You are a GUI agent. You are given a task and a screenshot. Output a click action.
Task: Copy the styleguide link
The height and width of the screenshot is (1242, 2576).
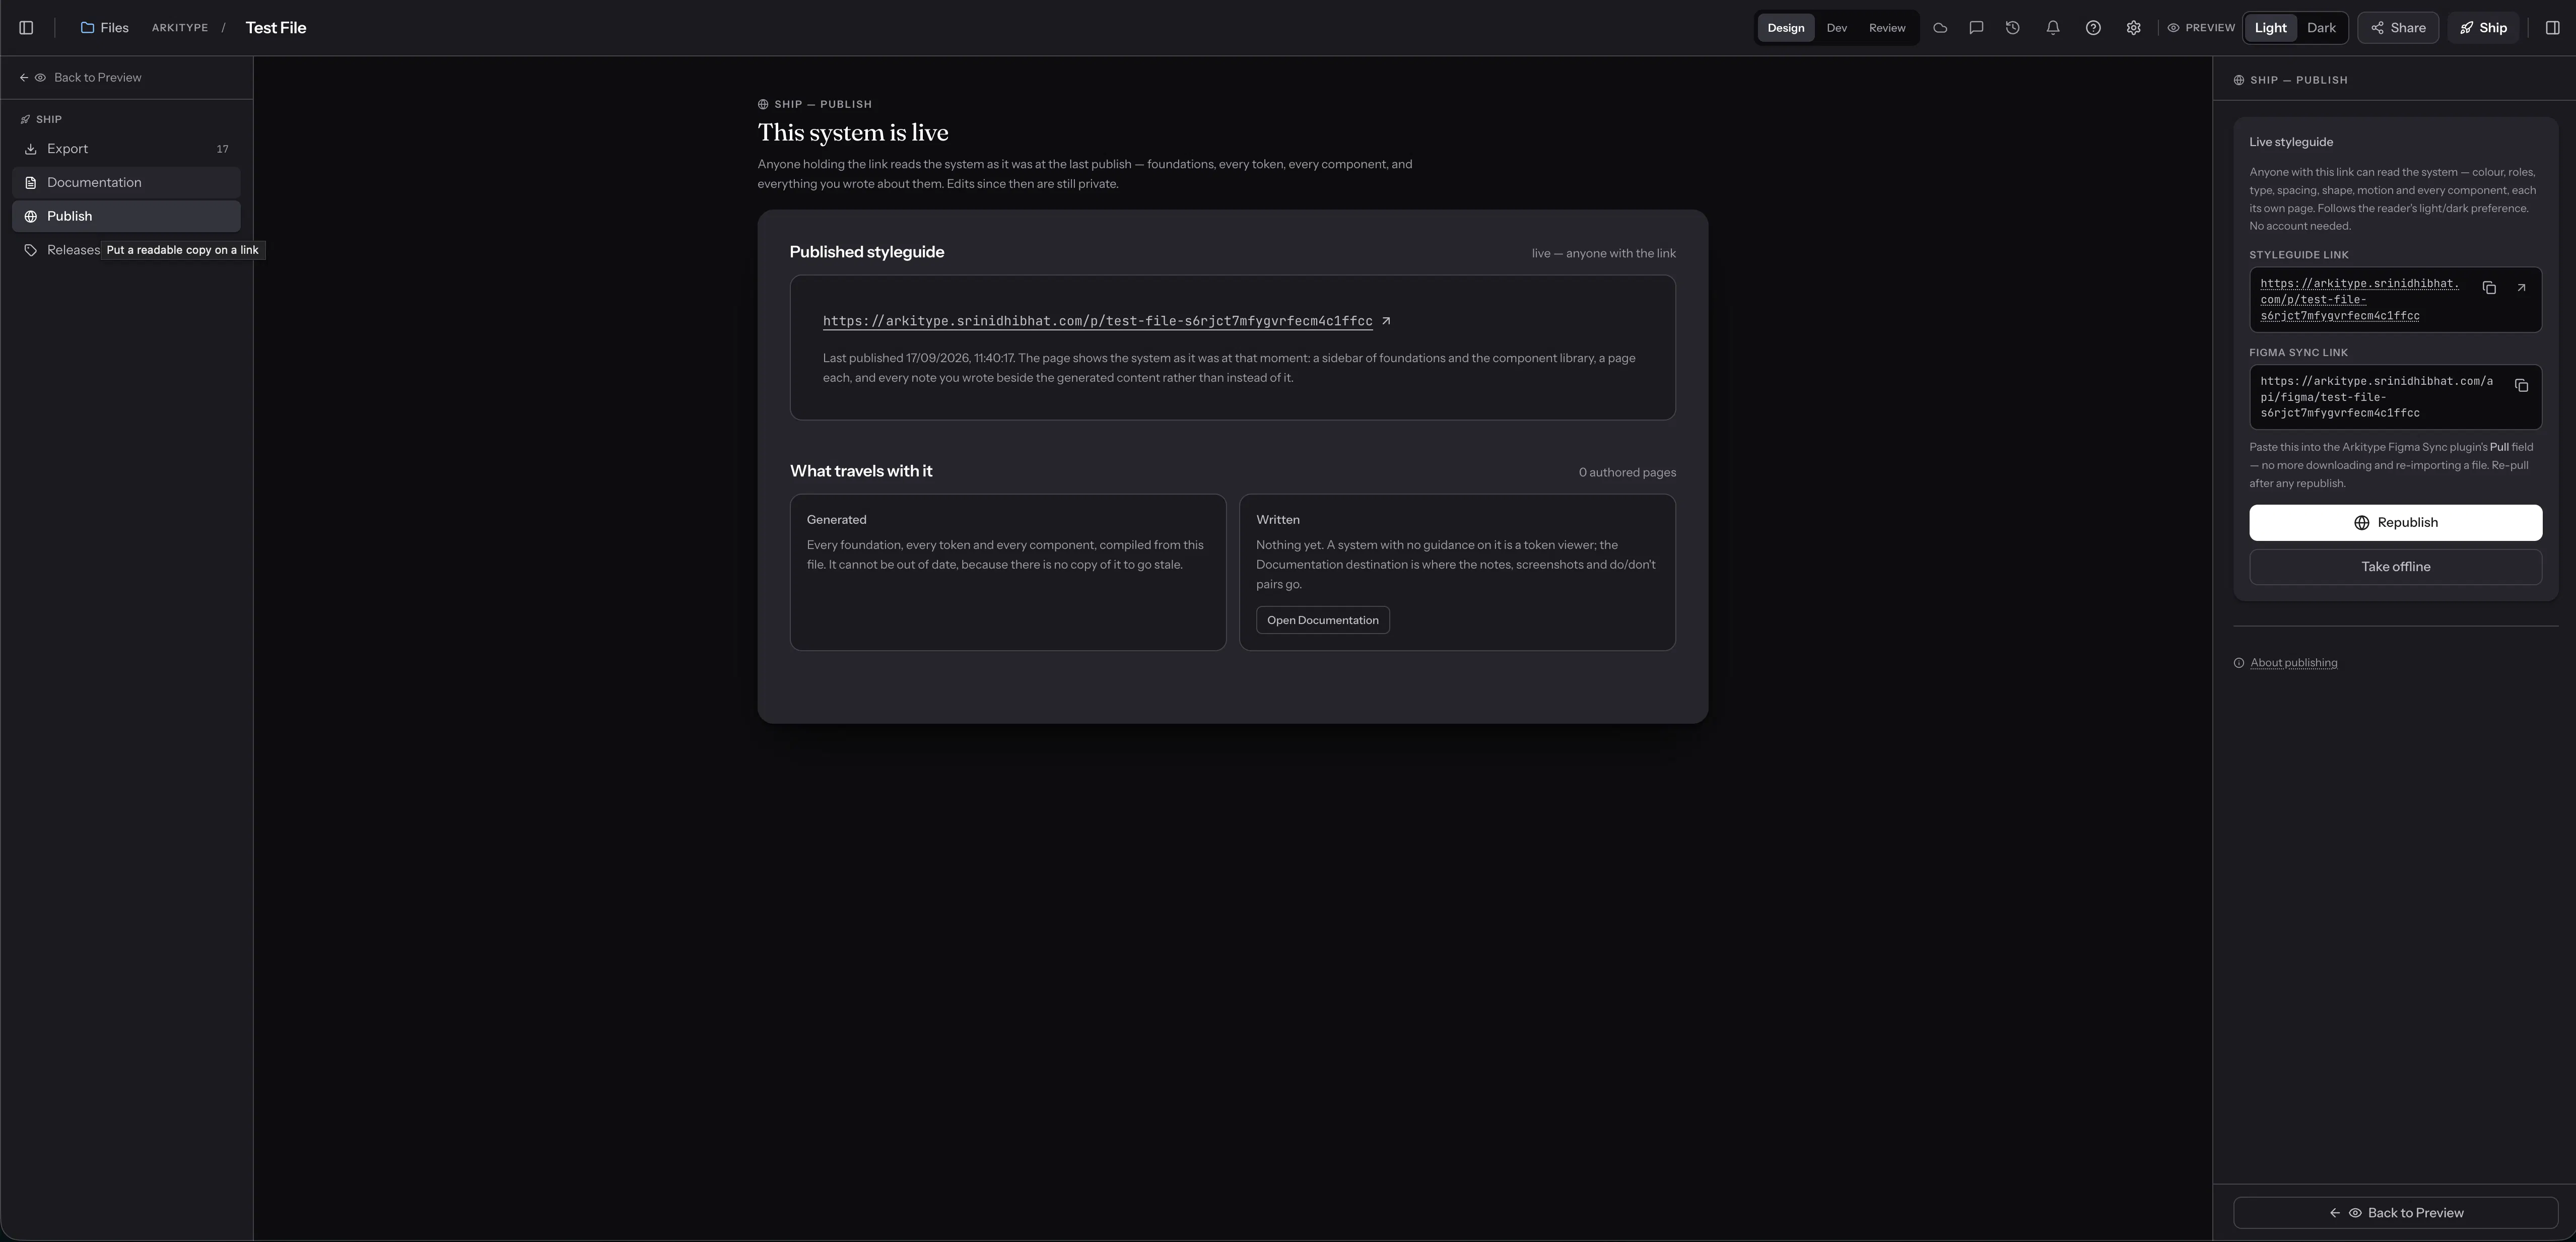pyautogui.click(x=2489, y=288)
